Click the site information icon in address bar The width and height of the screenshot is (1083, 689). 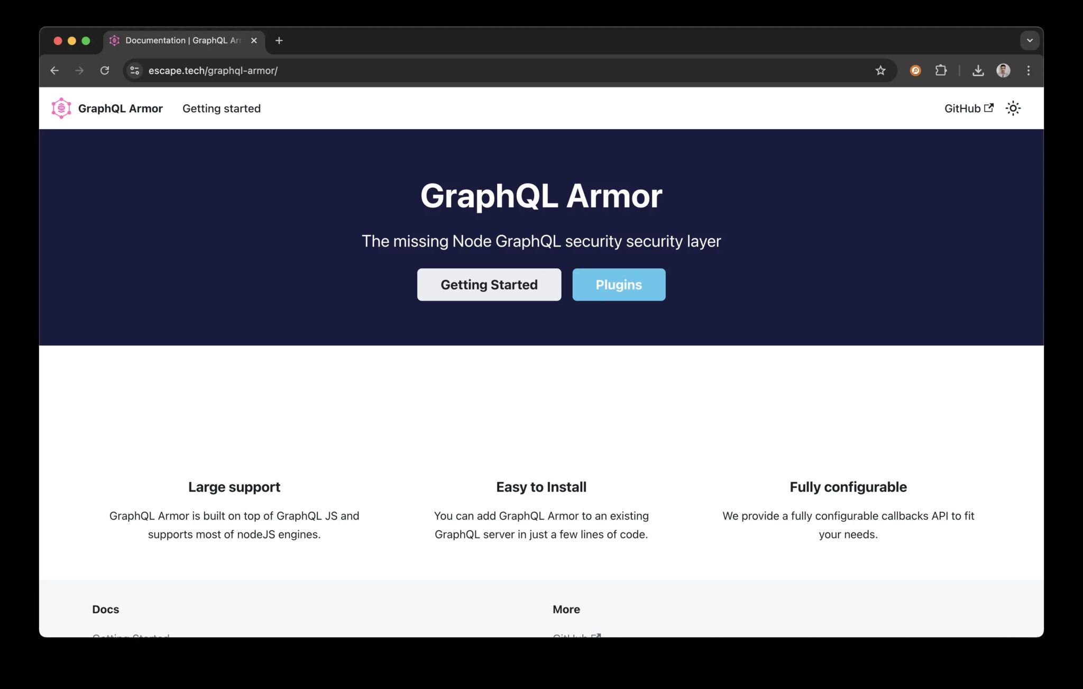click(135, 70)
